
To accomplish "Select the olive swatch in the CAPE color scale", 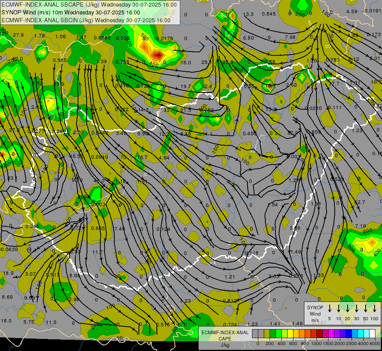I will (x=267, y=334).
